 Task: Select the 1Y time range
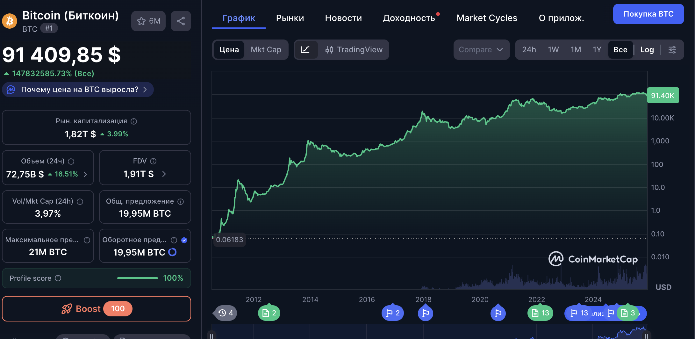(597, 50)
